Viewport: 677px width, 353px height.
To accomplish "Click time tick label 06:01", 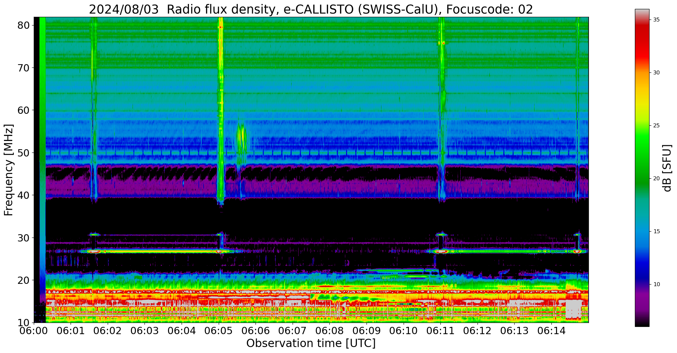I will 71,331.
